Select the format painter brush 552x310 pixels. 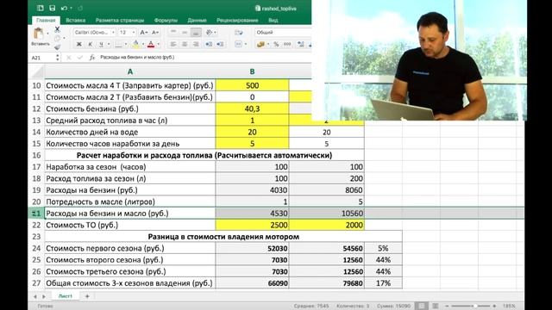pos(57,46)
